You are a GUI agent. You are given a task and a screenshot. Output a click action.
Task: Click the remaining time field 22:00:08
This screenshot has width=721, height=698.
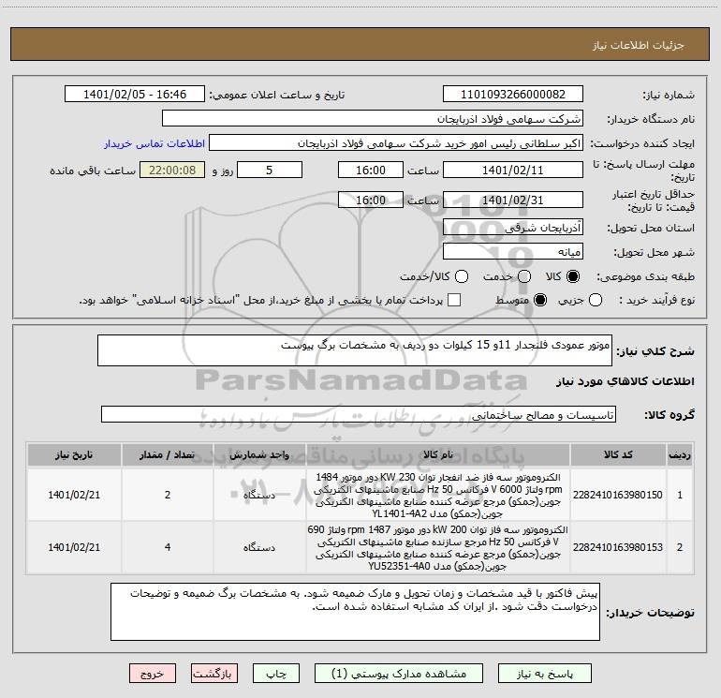pyautogui.click(x=172, y=170)
